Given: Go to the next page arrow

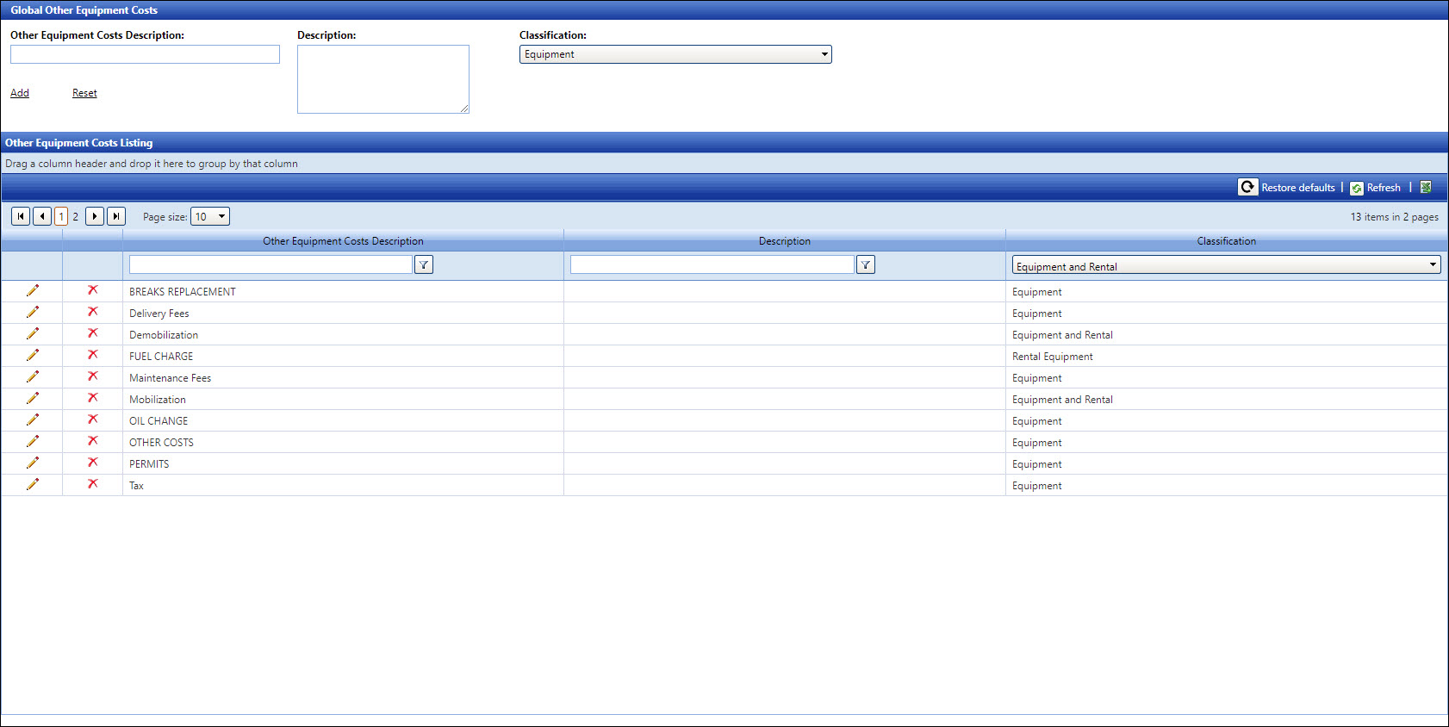Looking at the screenshot, I should click(x=95, y=216).
